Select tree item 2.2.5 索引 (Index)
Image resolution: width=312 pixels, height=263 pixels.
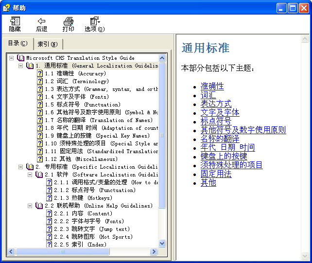pyautogui.click(x=80, y=245)
